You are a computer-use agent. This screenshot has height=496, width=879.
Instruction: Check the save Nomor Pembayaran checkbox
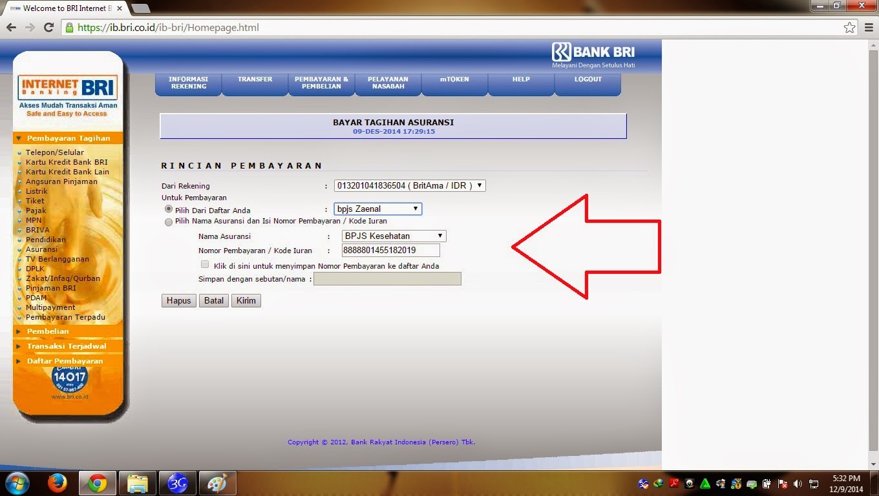[x=205, y=264]
